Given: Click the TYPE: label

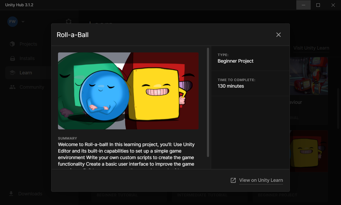Looking at the screenshot, I should [x=223, y=55].
